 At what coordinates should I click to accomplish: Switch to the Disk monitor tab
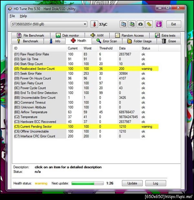[68, 35]
